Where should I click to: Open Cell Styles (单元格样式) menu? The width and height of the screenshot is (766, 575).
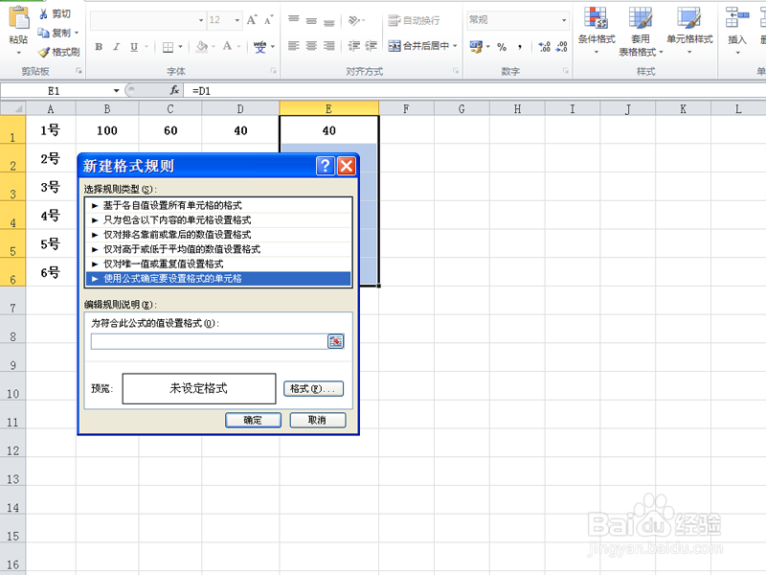point(689,31)
